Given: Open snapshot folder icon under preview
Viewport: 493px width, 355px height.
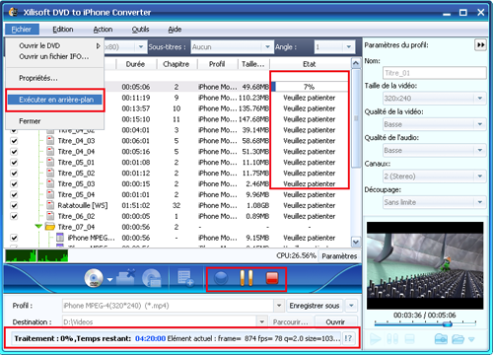Looking at the screenshot, I should tap(458, 338).
